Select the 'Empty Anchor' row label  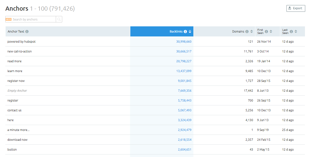tap(17, 91)
